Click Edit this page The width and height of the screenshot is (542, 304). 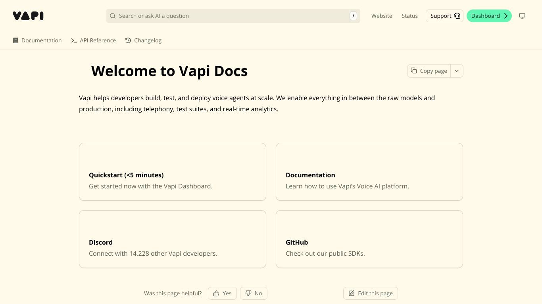coord(371,293)
